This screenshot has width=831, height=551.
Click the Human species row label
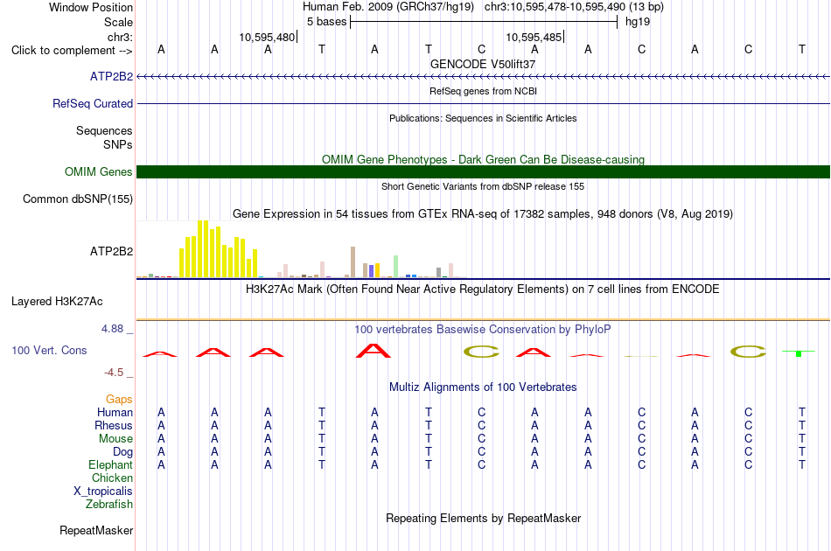click(115, 412)
